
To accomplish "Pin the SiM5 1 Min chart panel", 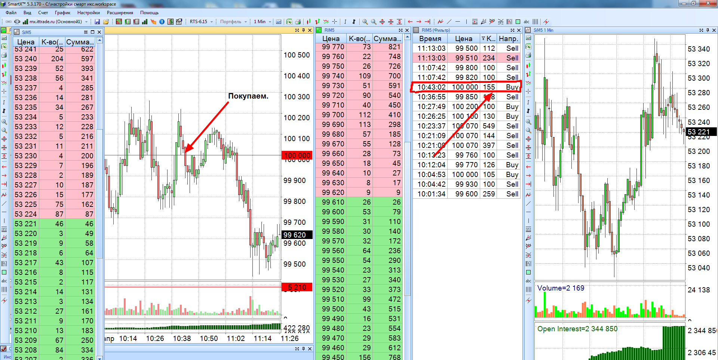I will point(708,30).
